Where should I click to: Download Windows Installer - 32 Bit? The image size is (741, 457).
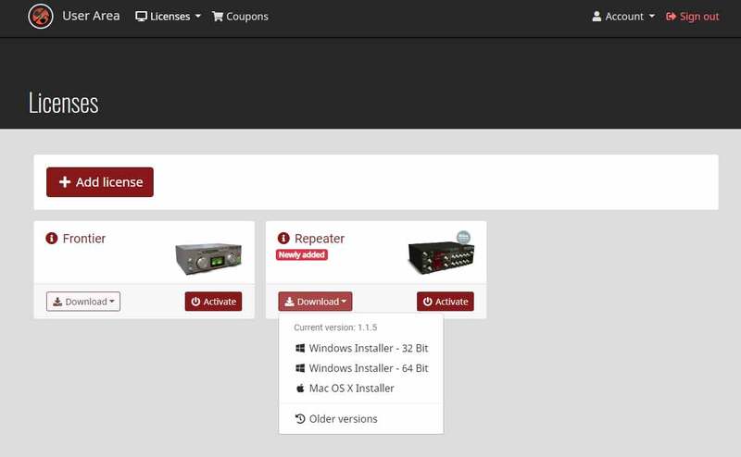(x=361, y=349)
